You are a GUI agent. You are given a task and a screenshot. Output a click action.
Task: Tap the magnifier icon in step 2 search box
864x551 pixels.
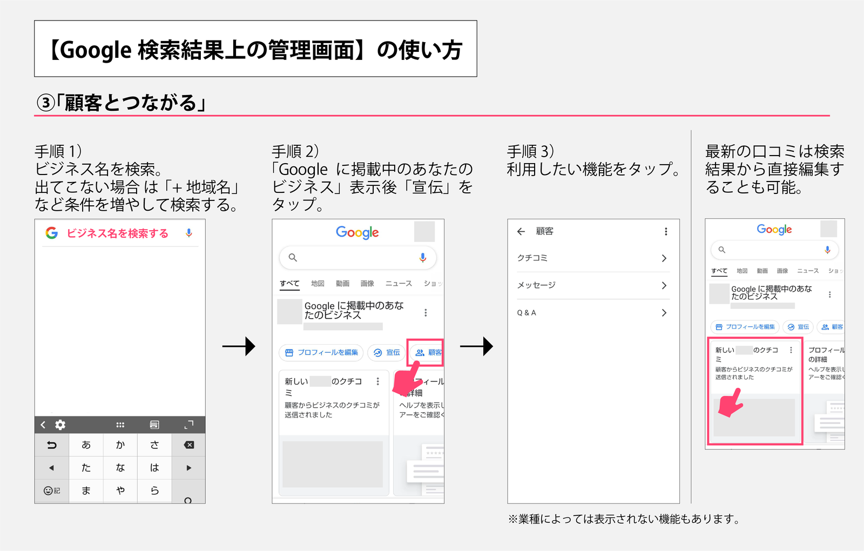[293, 258]
